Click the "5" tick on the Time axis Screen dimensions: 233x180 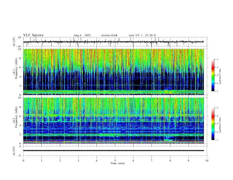point(115,161)
